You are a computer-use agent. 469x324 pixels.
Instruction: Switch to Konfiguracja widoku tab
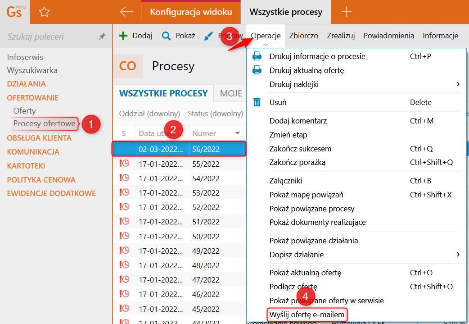191,12
